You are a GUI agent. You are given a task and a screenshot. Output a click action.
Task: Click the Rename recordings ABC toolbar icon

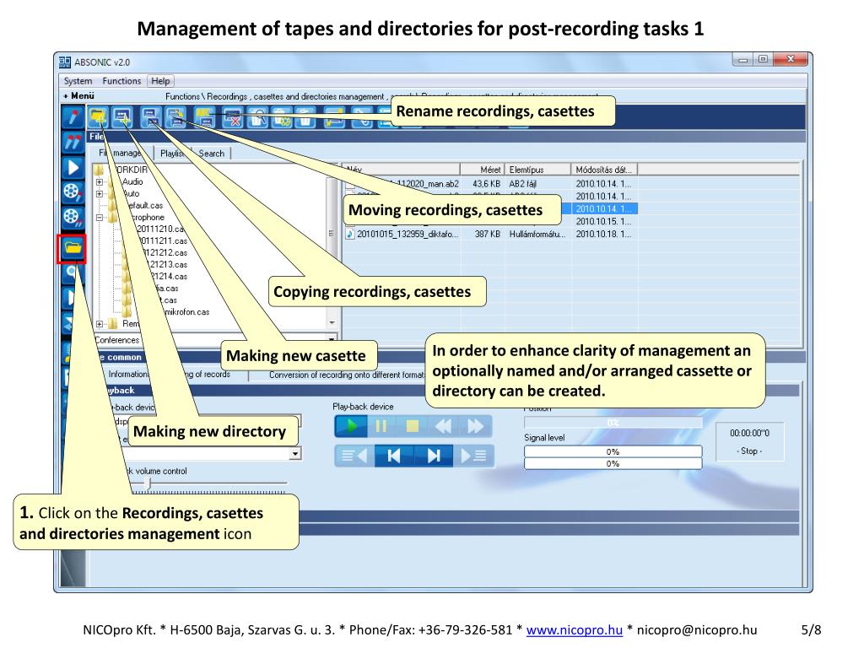pos(204,116)
